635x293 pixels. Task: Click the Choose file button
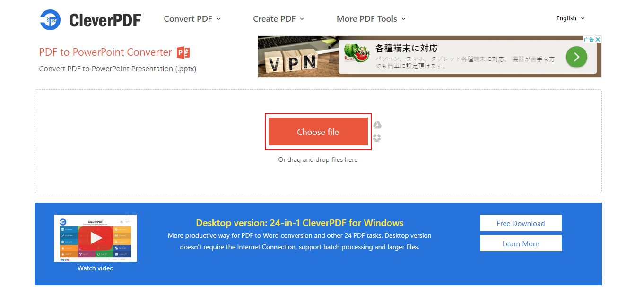(318, 132)
